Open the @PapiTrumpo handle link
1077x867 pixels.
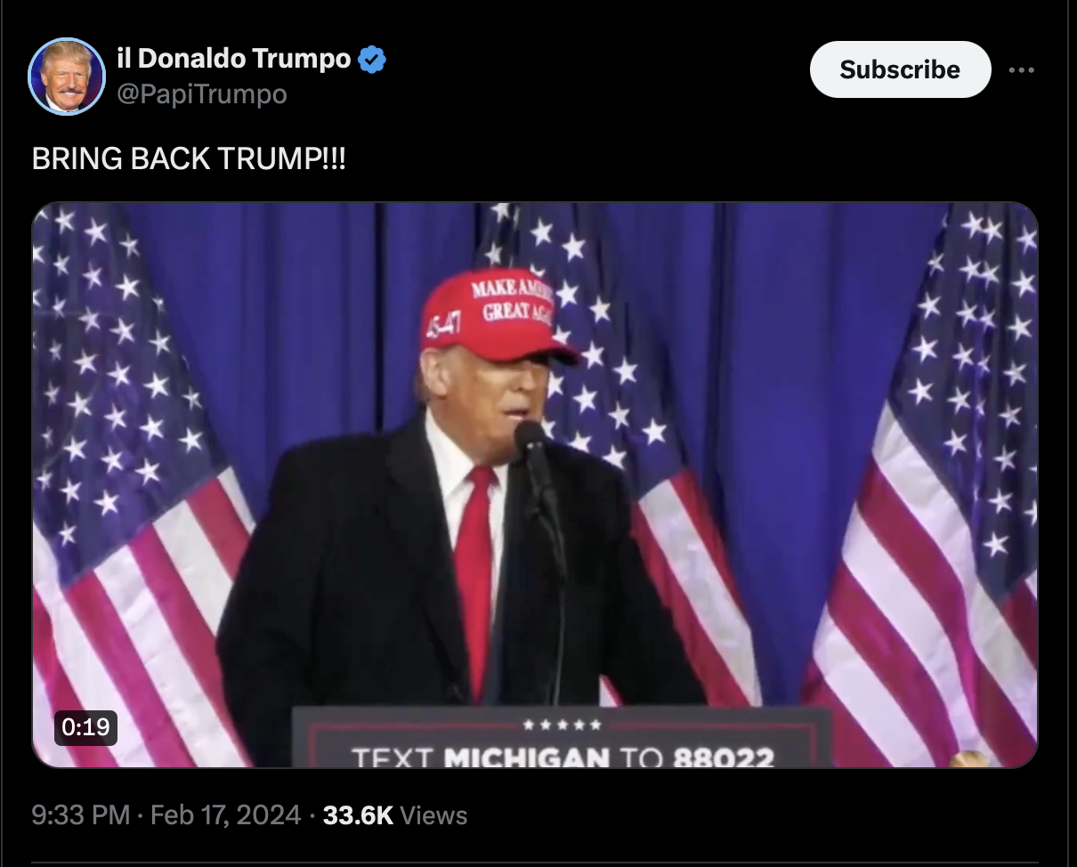[x=202, y=93]
